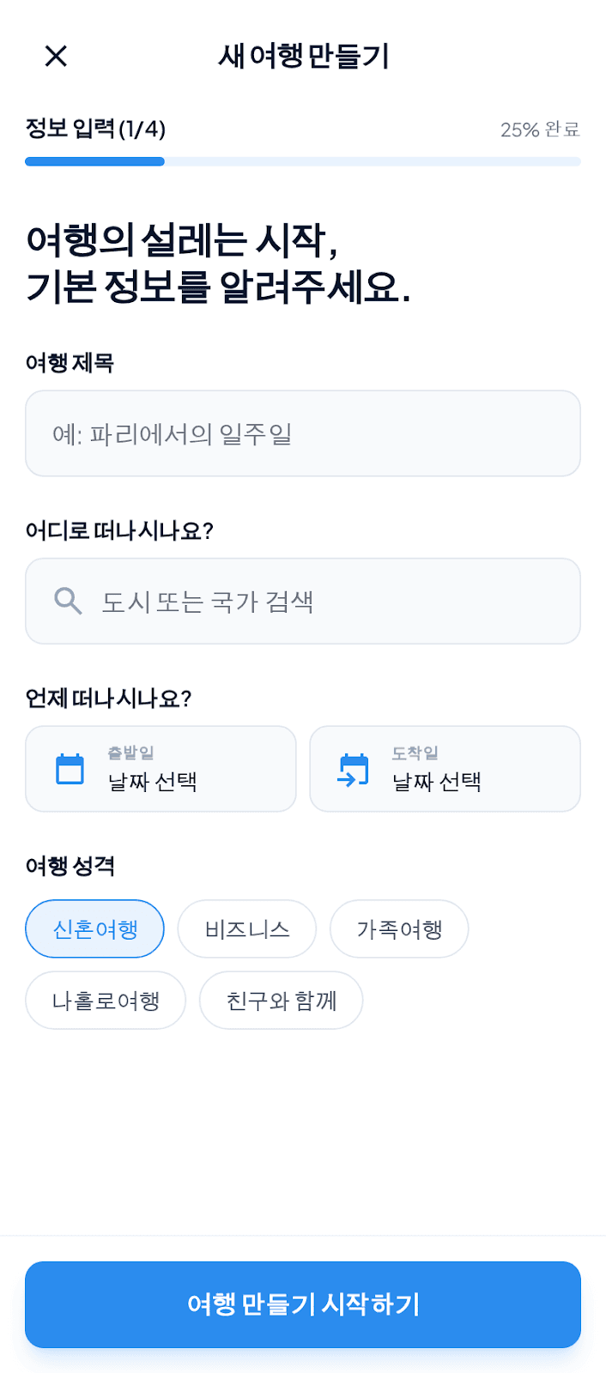
Task: Pick the 나홀로여행 option
Action: tap(105, 1000)
